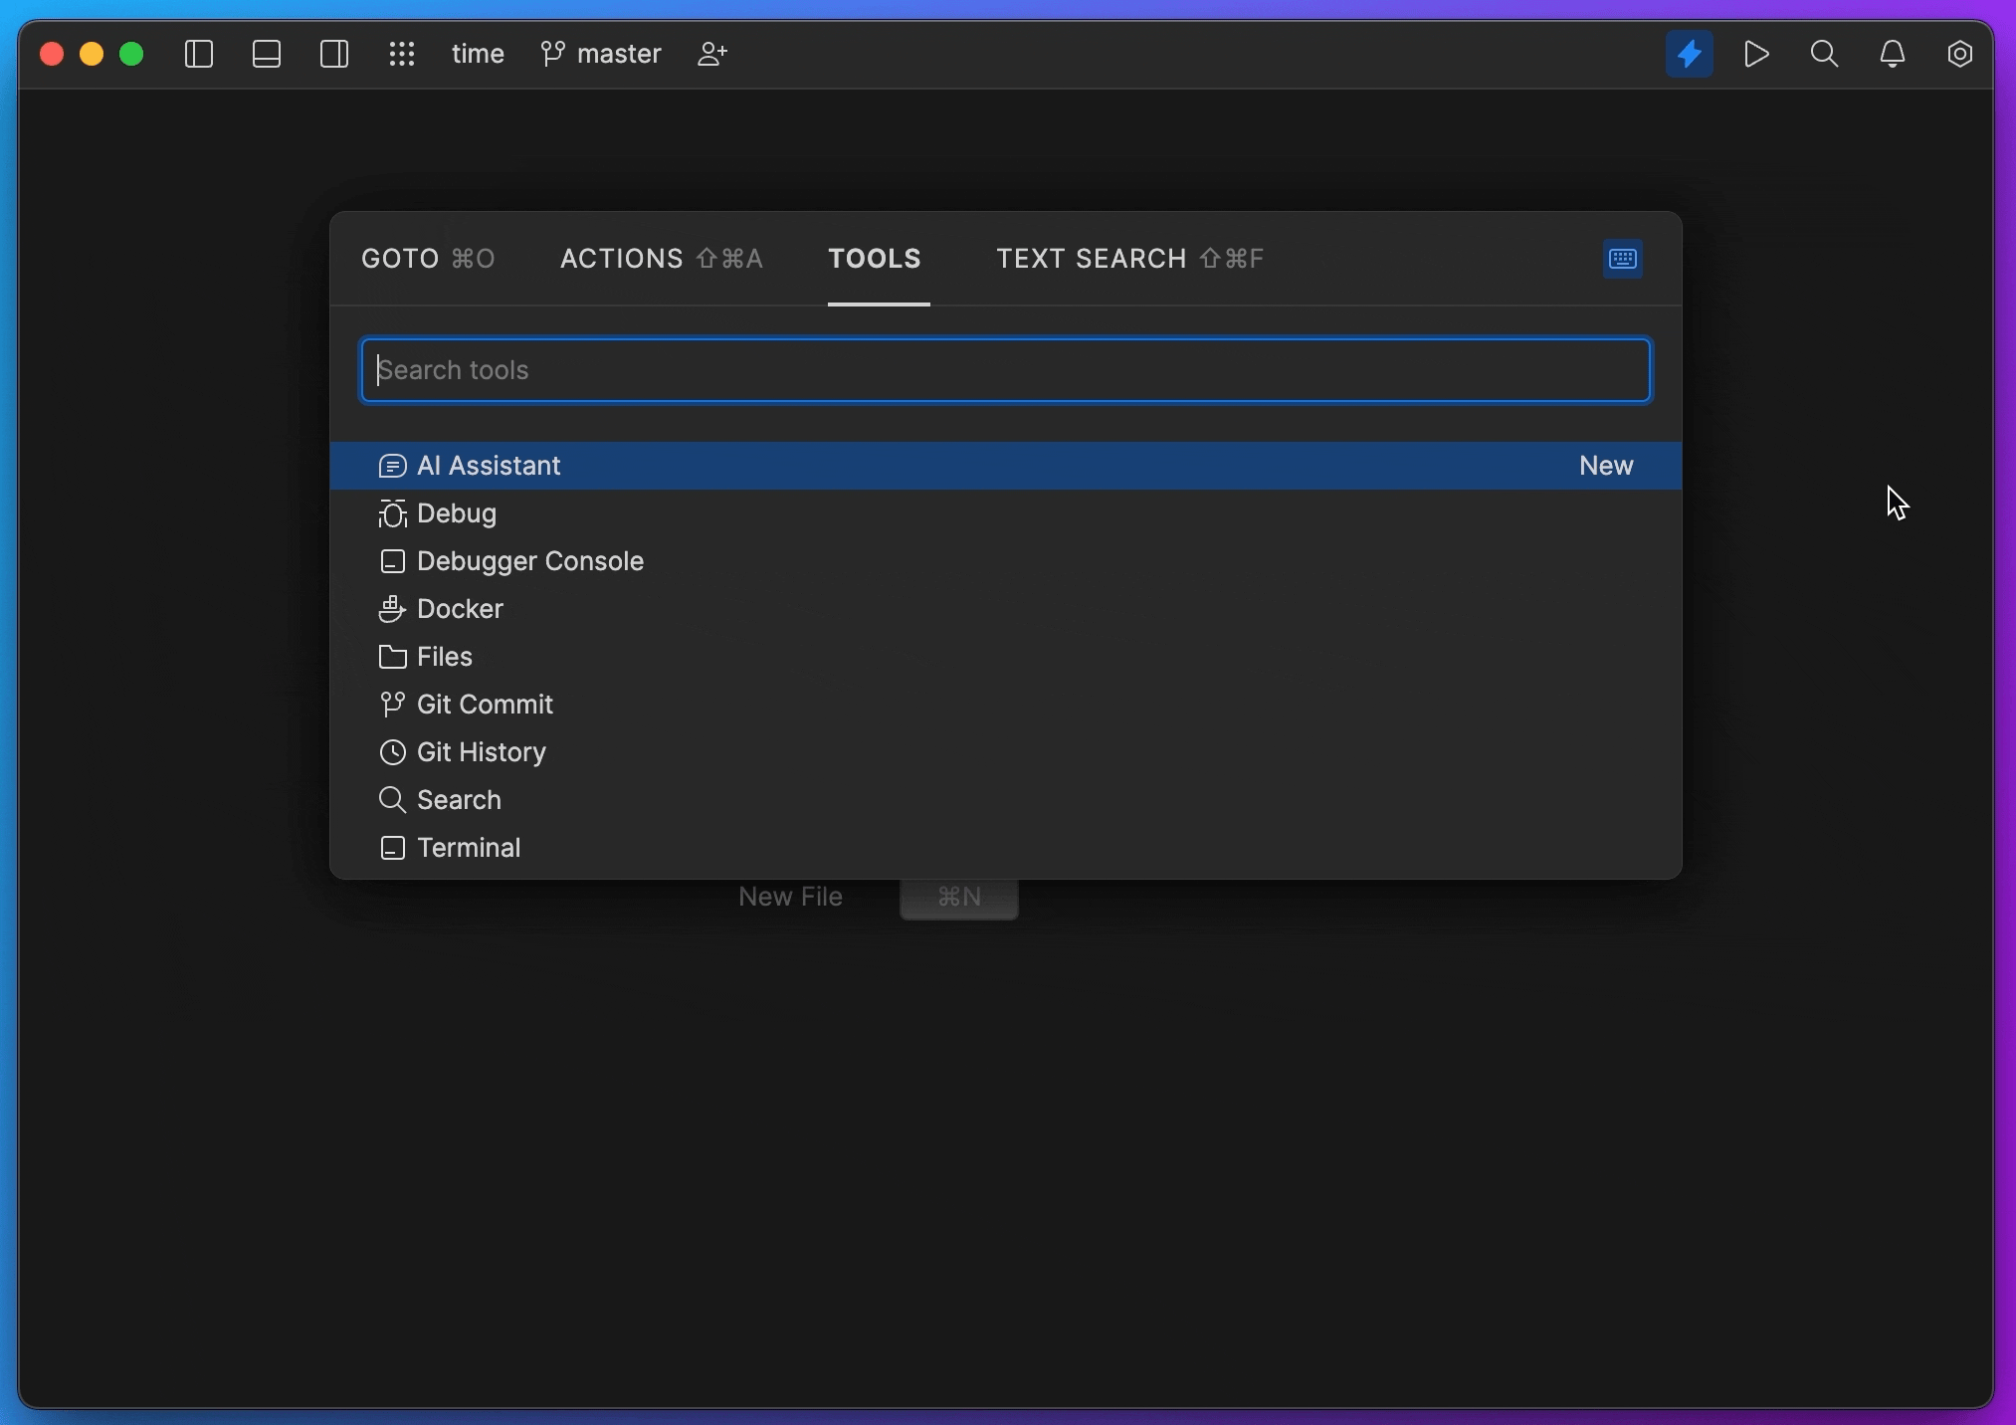The image size is (2016, 1425).
Task: Toggle the bottom panel icon
Action: coord(267,54)
